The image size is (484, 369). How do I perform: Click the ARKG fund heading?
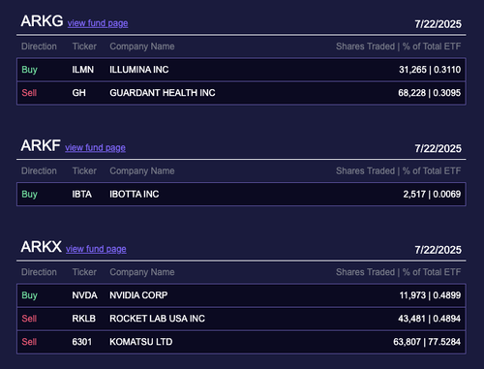(42, 21)
